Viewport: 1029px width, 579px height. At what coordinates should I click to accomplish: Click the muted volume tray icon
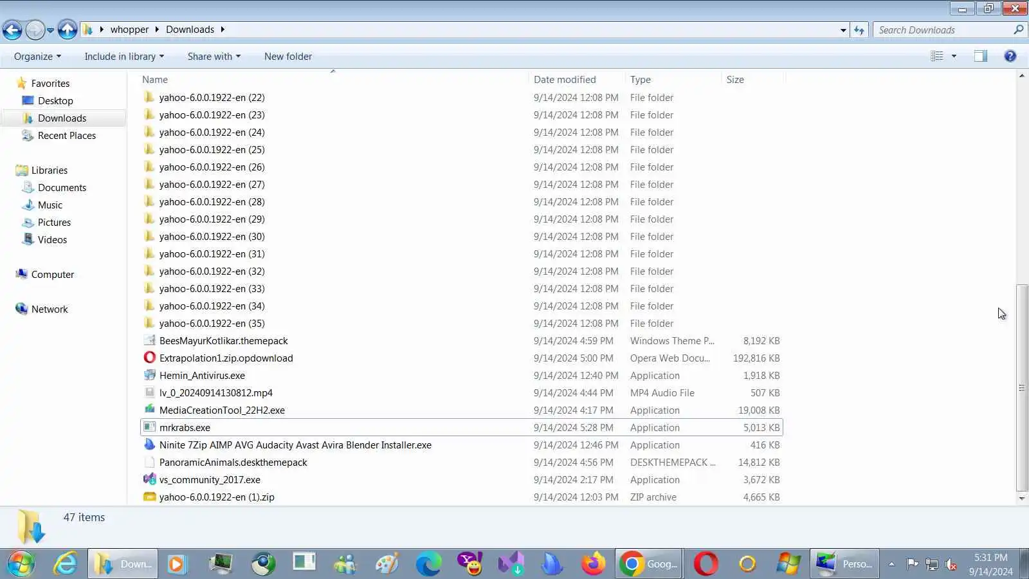951,565
